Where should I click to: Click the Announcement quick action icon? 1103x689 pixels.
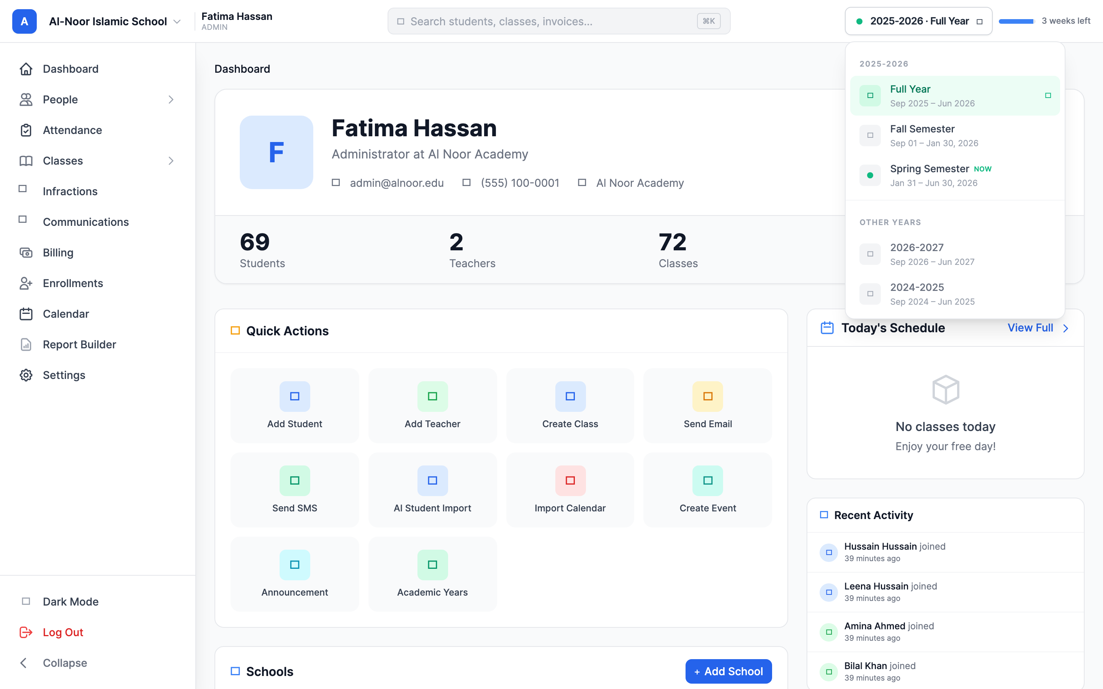coord(295,565)
